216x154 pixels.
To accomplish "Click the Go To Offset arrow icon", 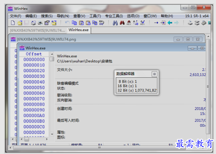I will click(156, 23).
